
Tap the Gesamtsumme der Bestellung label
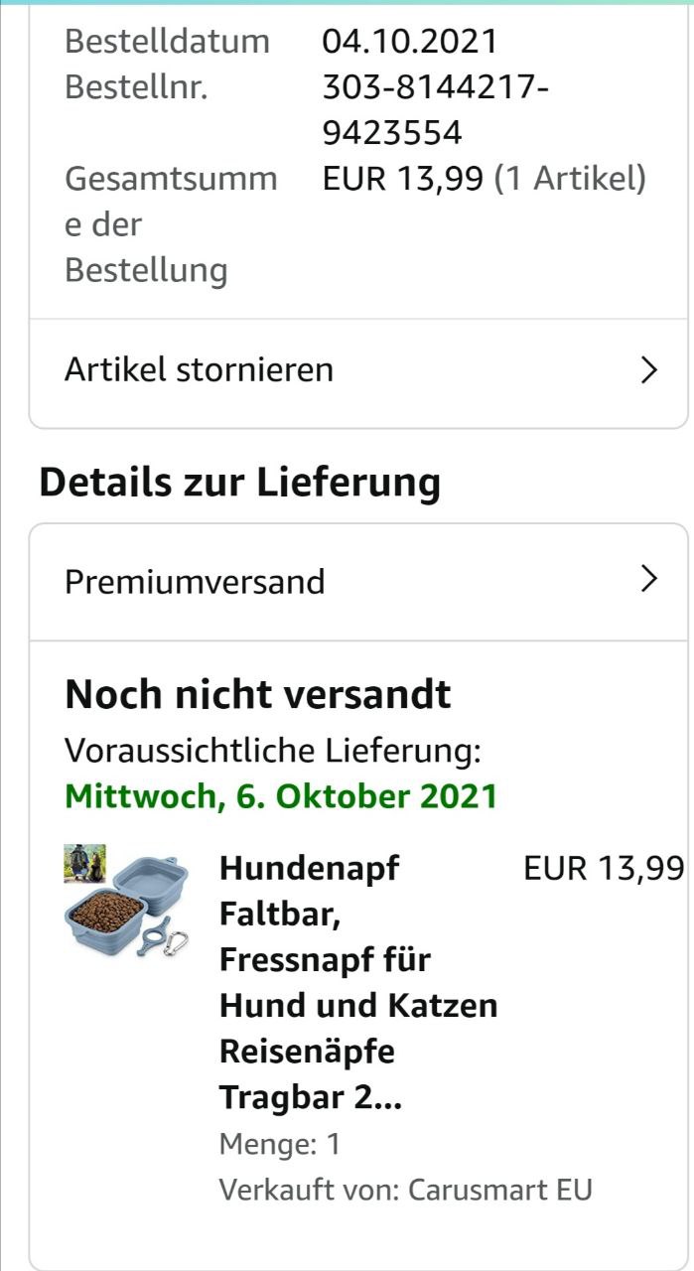[x=171, y=224]
